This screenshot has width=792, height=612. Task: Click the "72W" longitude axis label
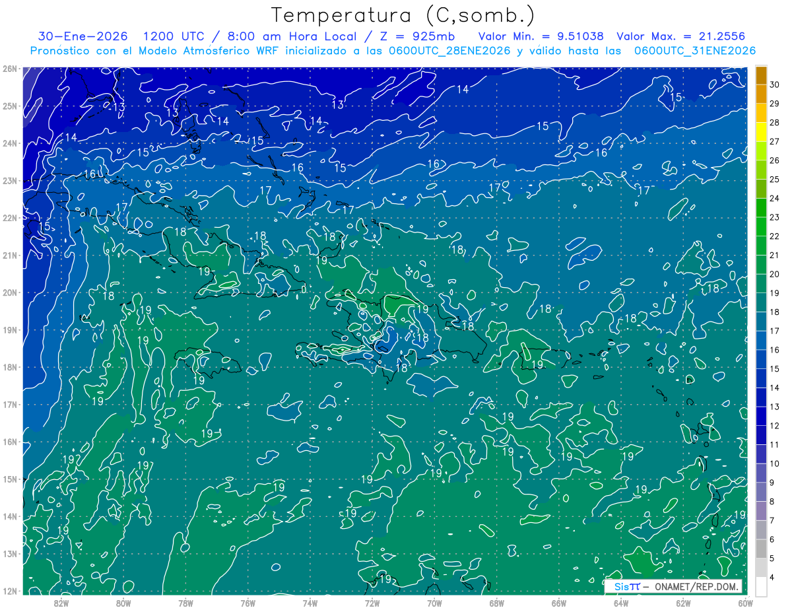click(372, 603)
